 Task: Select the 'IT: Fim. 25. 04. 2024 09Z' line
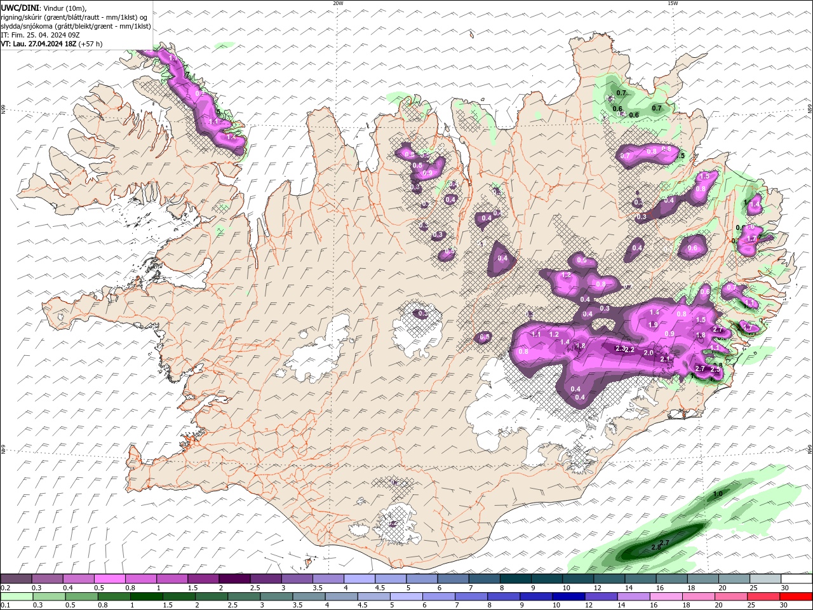pos(40,35)
